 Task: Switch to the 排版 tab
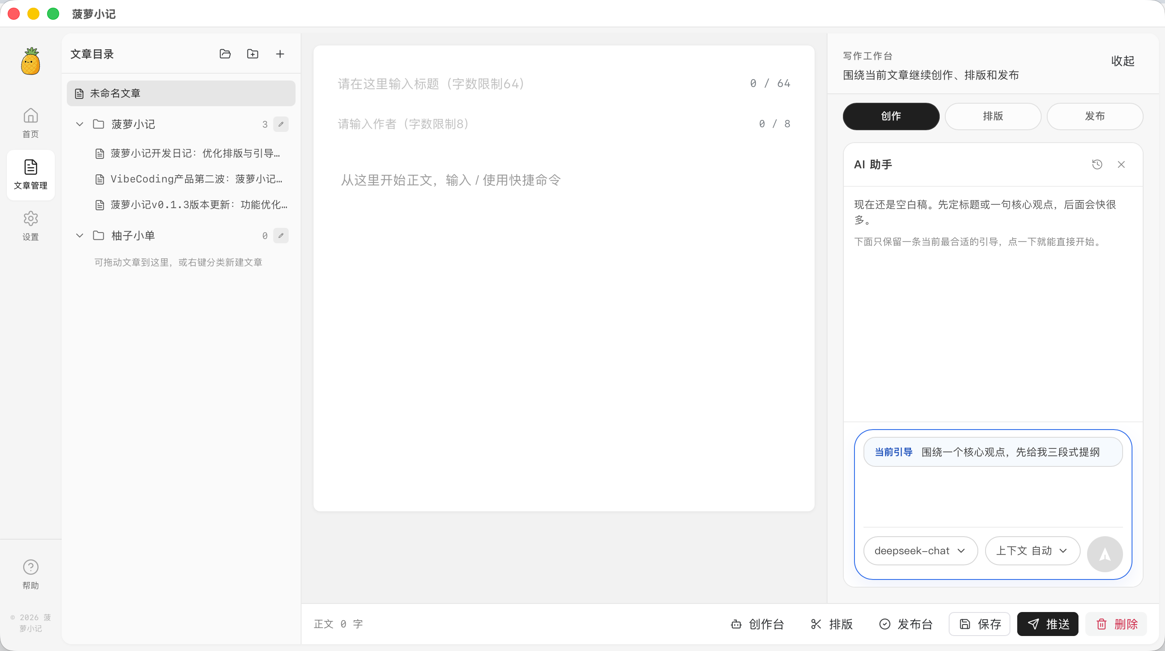point(993,116)
